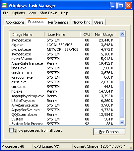134x151 pixels.
Task: Click the scroll down arrow in process list
Action: 122,122
